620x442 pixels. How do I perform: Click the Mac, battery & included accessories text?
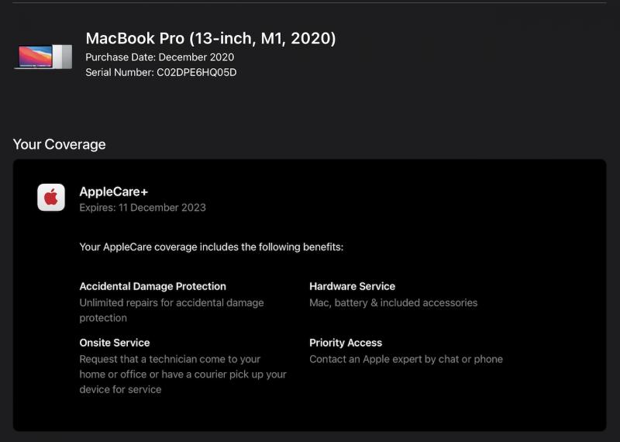[x=394, y=302]
